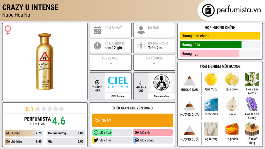Screen dimensions: 265x149
Task: Click the nose icon above Nhà Pha Chế
Action: click(x=141, y=82)
